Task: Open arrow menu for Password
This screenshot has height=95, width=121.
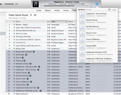Action: (x=25, y=61)
